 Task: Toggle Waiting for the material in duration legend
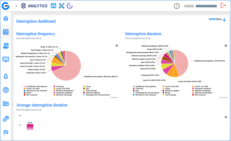coord(144,95)
